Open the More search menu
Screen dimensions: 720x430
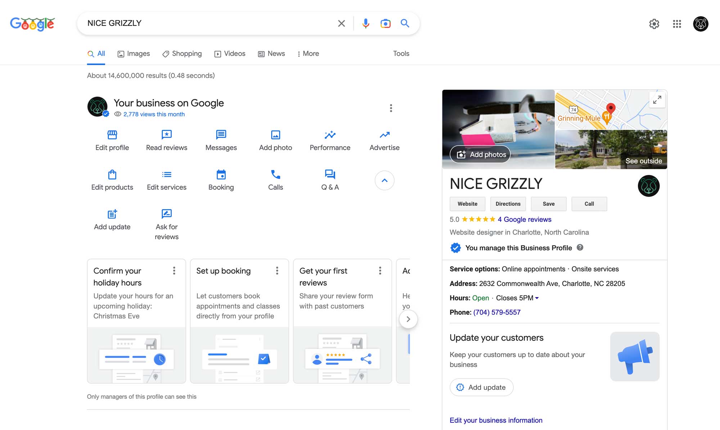point(308,54)
